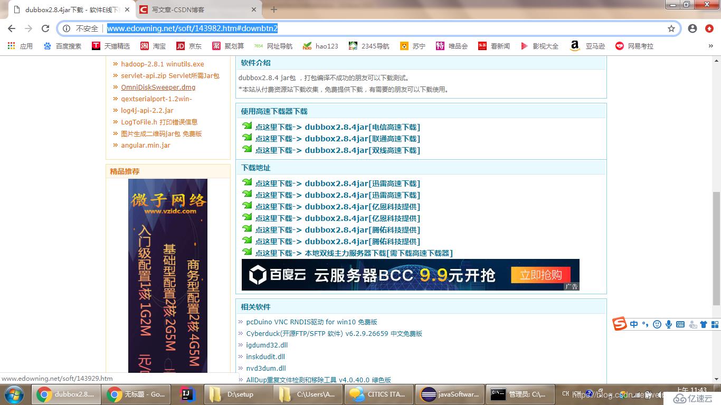
Task: Open the Windows Start button
Action: tap(14, 394)
